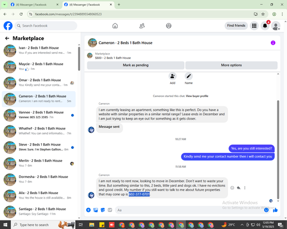The height and width of the screenshot is (229, 287).
Task: Open a new browser tab
Action: point(119,5)
